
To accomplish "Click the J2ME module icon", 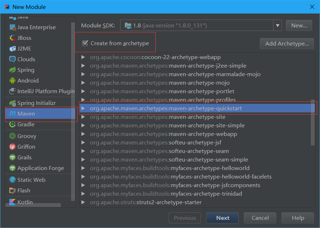I will (12, 49).
